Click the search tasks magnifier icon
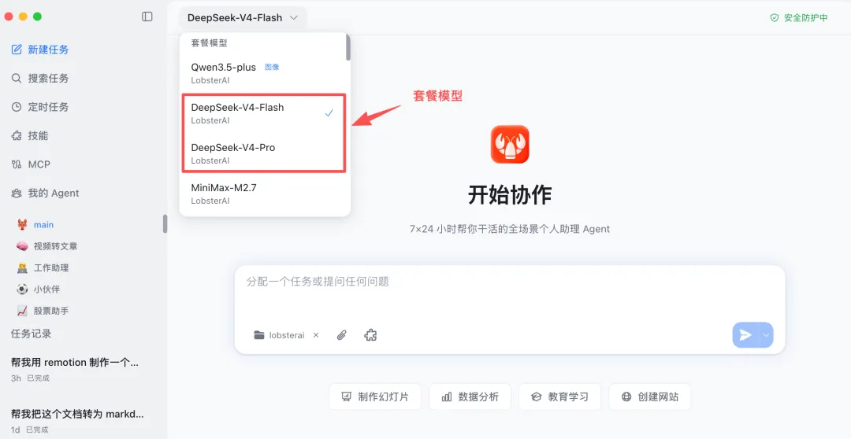Screen dimensions: 851x439 click(17, 79)
